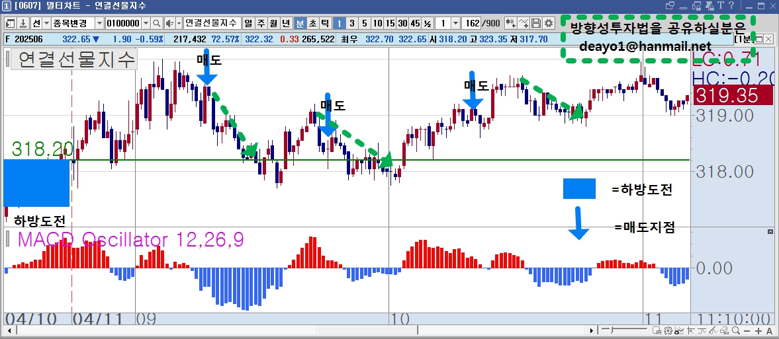779x339 pixels.
Task: Click the ½ interval button
Action: (428, 23)
